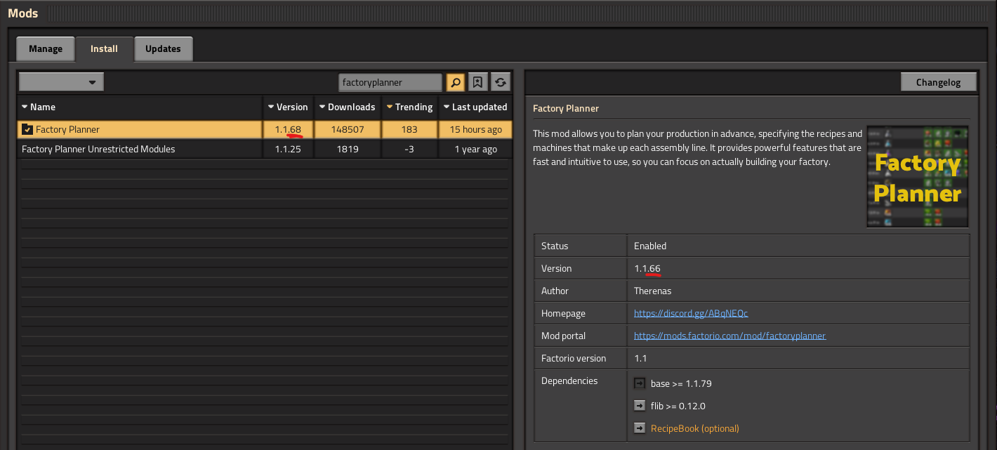The height and width of the screenshot is (450, 997).
Task: Click the arrow icon beside base dependency
Action: 639,383
